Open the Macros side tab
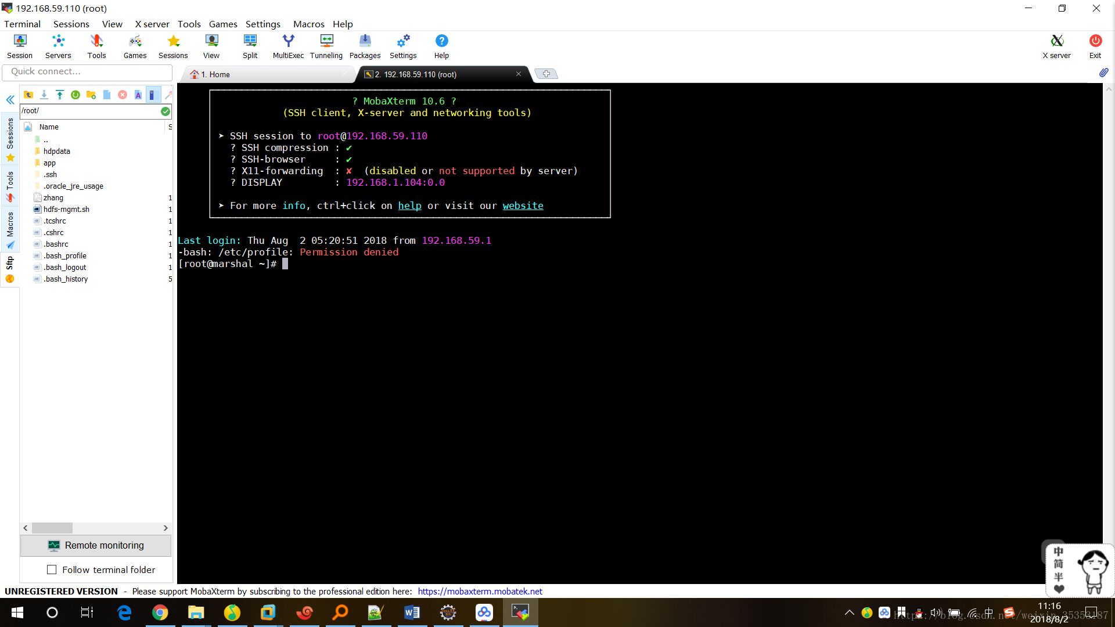This screenshot has width=1115, height=627. pos(10,230)
